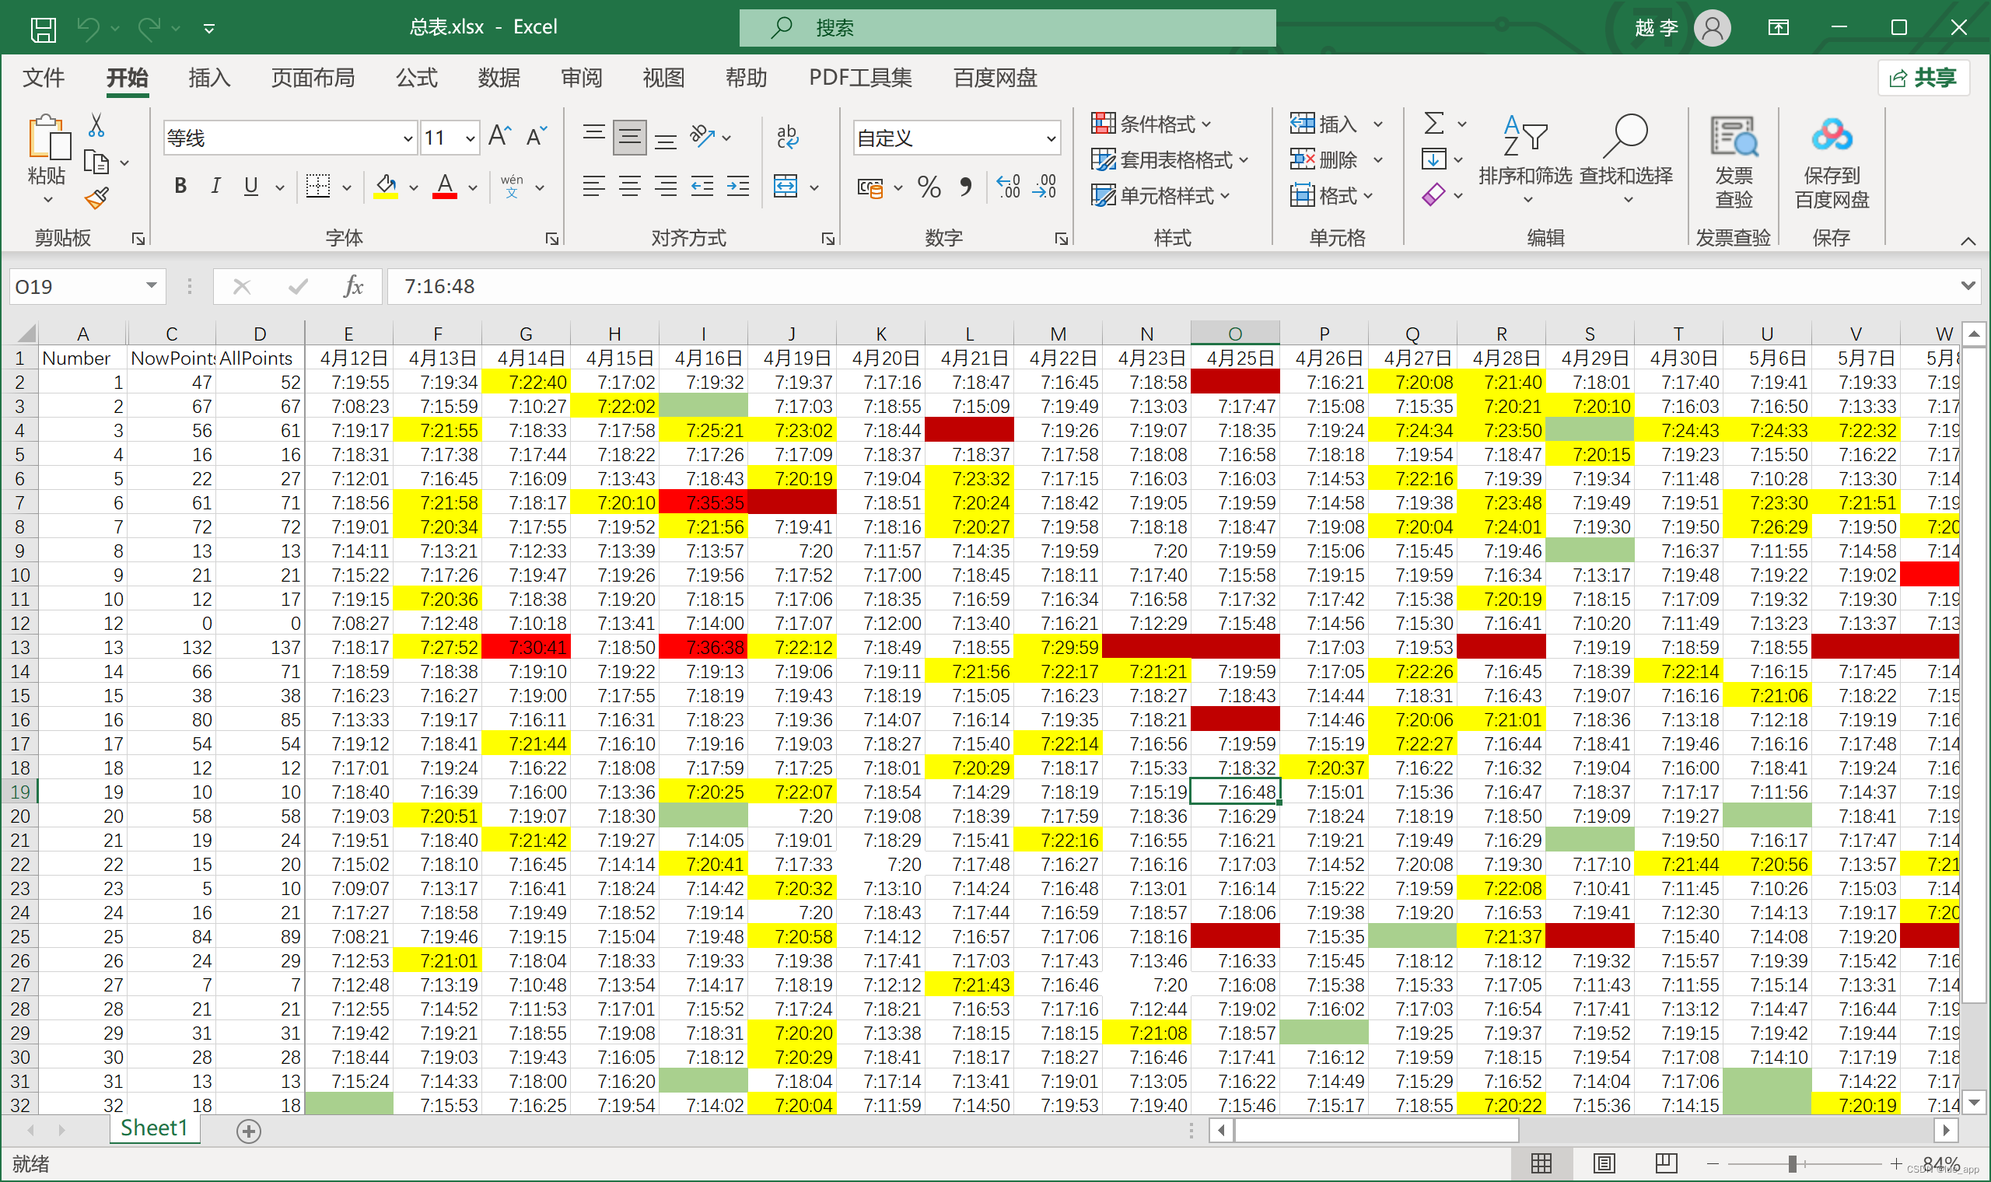Image resolution: width=1991 pixels, height=1182 pixels.
Task: Toggle Underline formatting
Action: (x=251, y=187)
